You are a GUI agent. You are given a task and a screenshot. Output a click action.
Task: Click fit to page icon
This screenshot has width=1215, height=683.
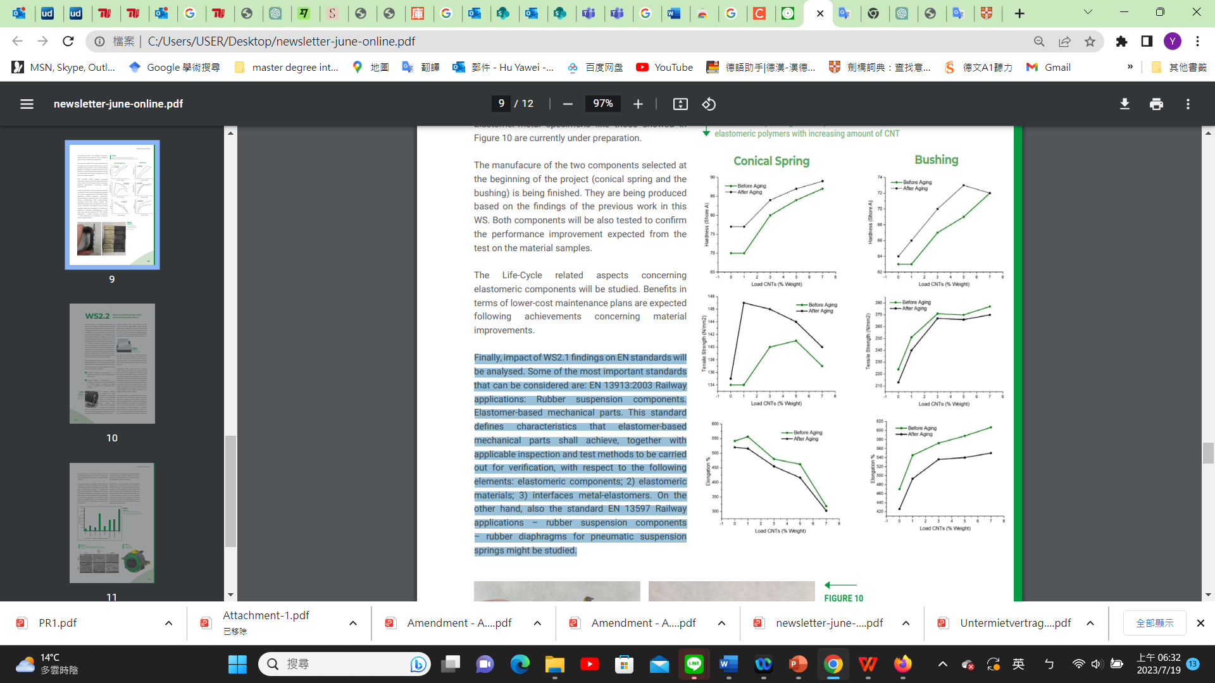tap(680, 104)
